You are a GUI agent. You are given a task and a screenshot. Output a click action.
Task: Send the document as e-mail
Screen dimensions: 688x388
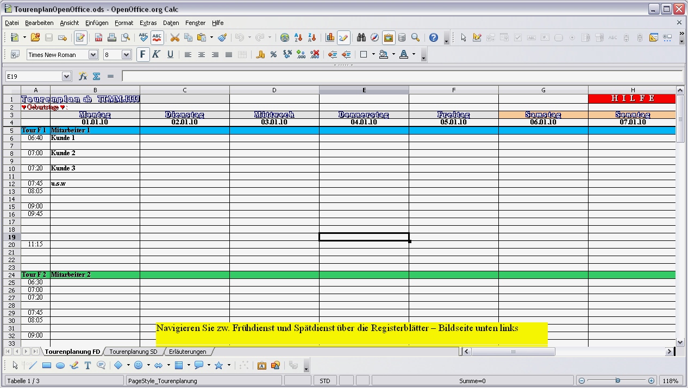pyautogui.click(x=62, y=37)
